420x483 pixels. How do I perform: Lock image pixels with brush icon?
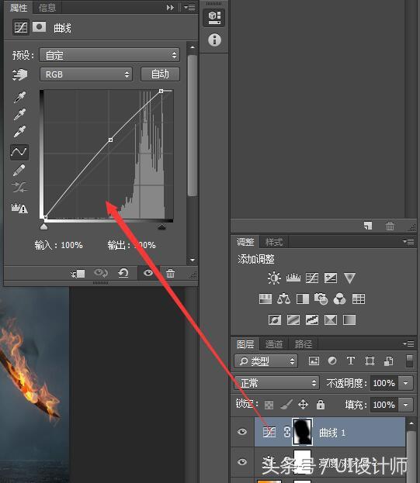(x=286, y=405)
